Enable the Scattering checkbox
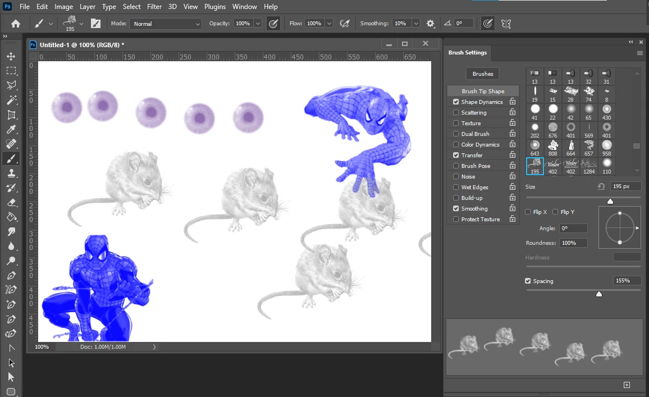649x397 pixels. click(456, 113)
